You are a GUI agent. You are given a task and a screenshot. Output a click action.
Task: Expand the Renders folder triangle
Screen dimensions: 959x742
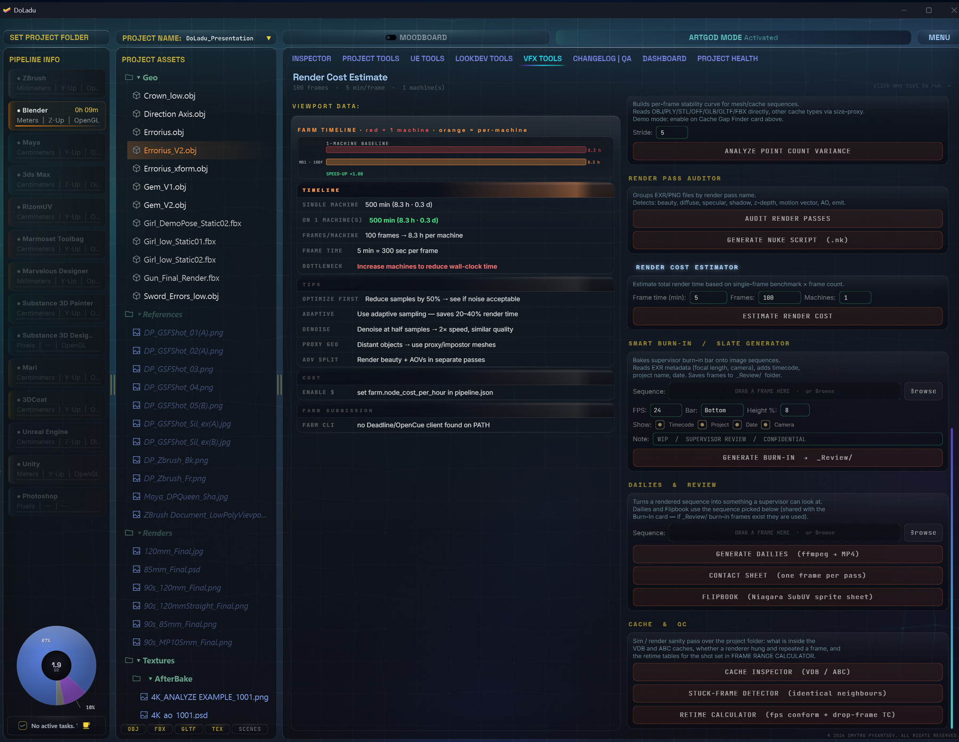[140, 533]
